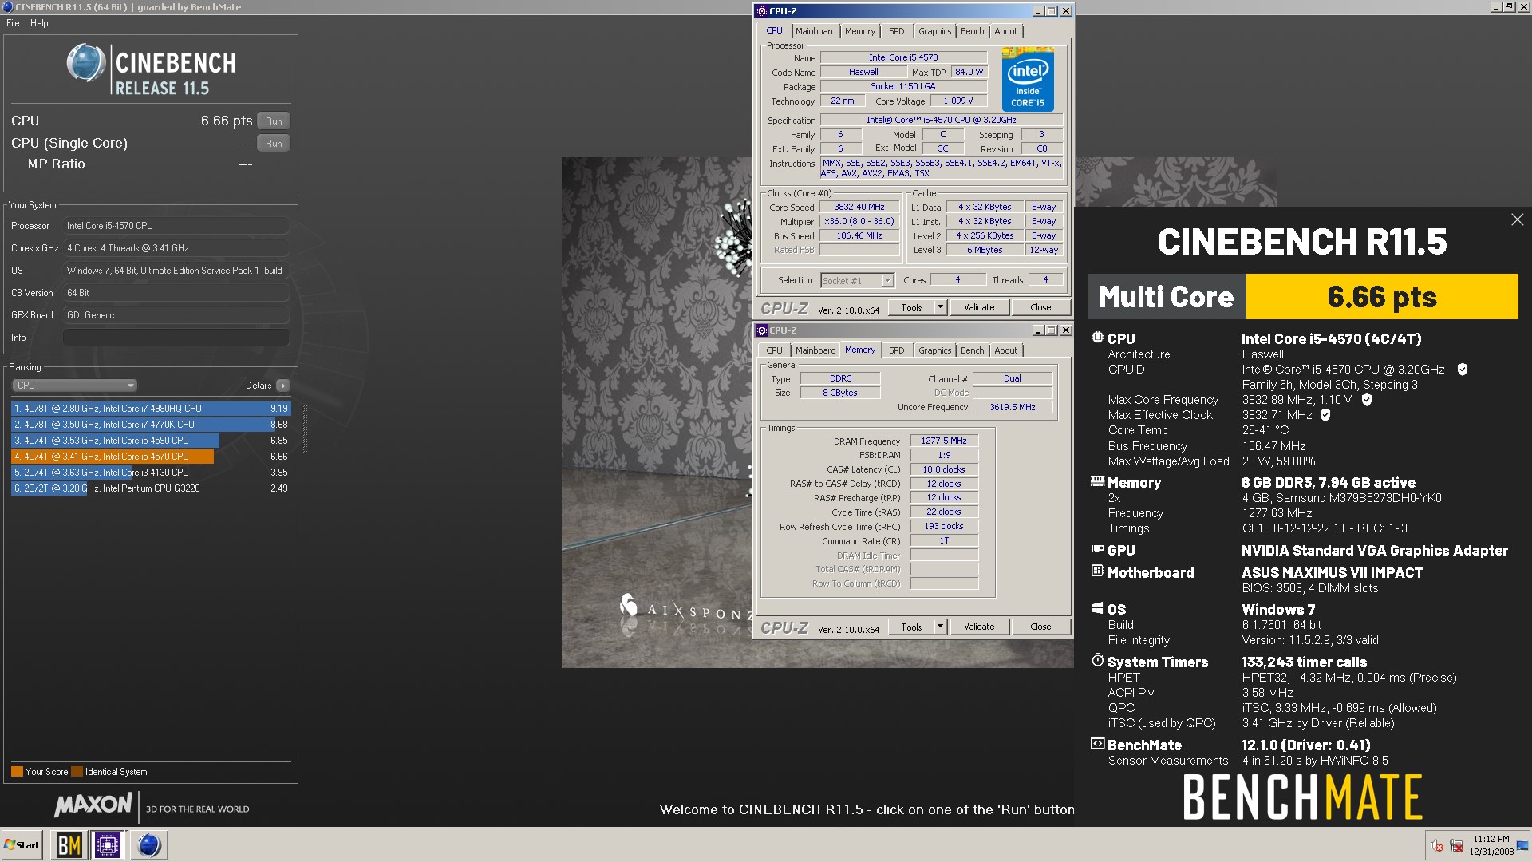1532x862 pixels.
Task: Select the i7-4980HQ ranking entry
Action: [151, 409]
